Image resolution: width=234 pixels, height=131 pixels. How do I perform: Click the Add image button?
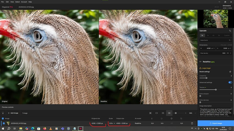point(13,113)
